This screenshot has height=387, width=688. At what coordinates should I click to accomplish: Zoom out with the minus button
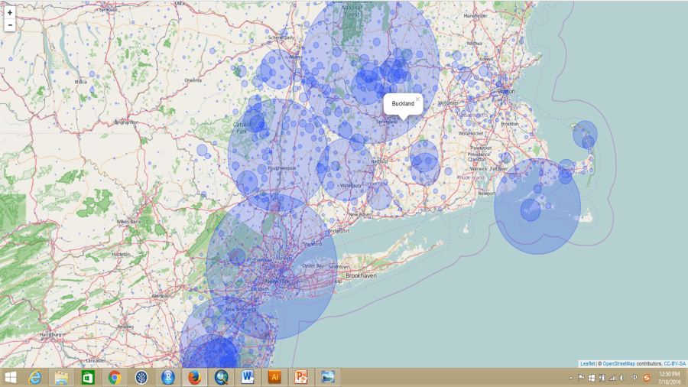(x=10, y=25)
